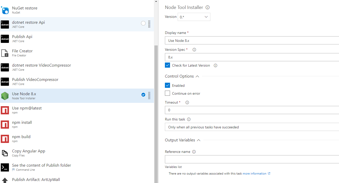Click the Publish Artifact upload arrow icon
Viewport: 339px width, 183px height.
5,180
